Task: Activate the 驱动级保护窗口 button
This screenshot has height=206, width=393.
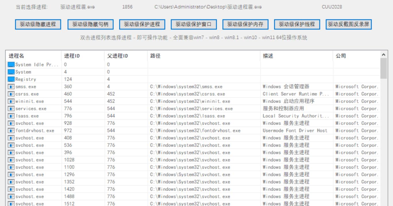Action: 194,24
